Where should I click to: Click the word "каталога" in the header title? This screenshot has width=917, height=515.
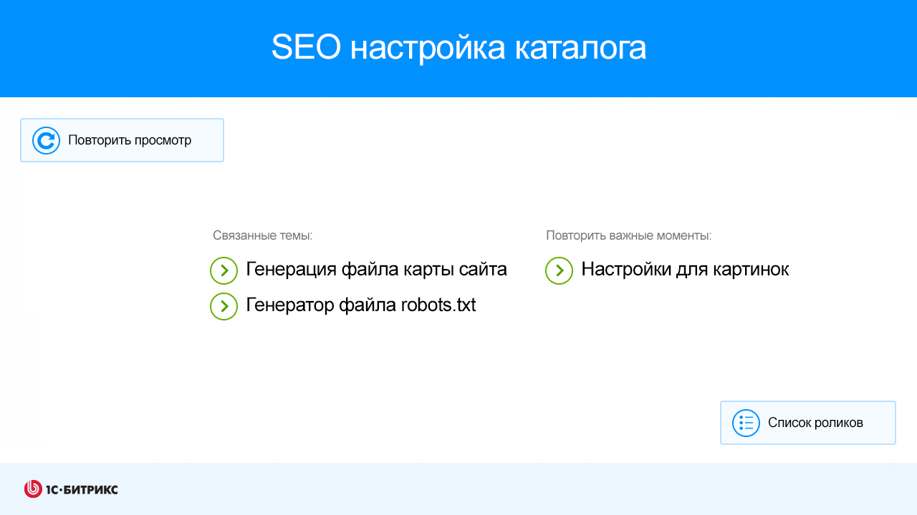click(x=580, y=48)
